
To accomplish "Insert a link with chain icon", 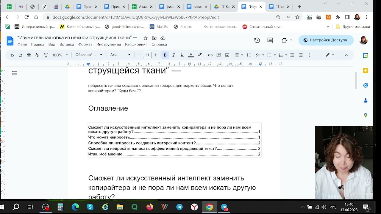I will click(210, 55).
